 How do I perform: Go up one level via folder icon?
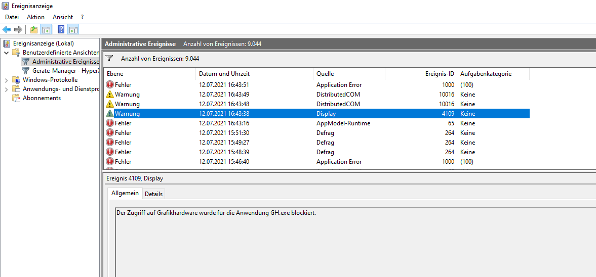[34, 30]
